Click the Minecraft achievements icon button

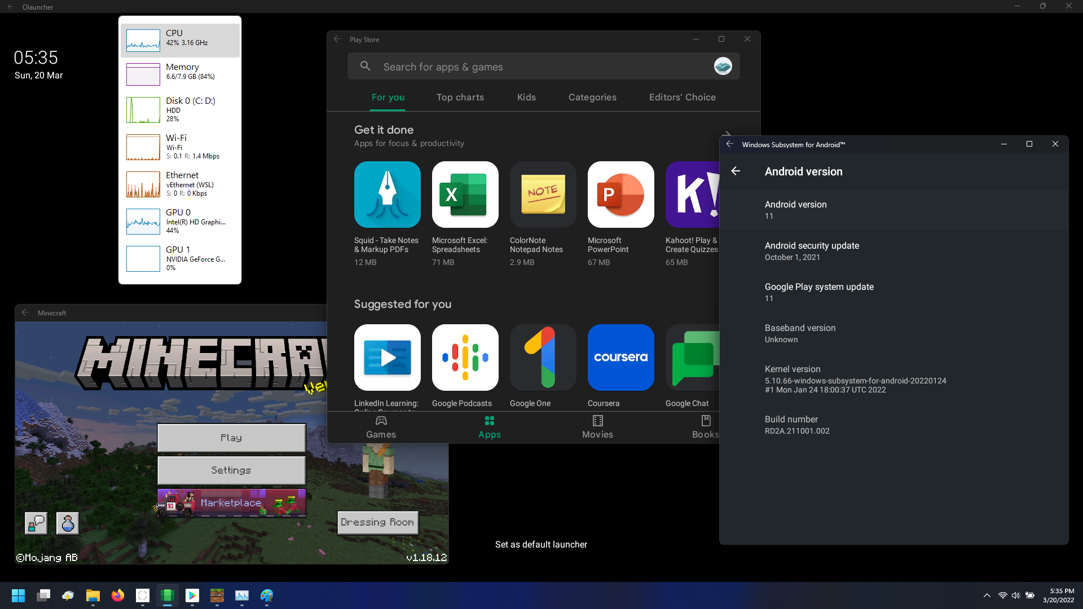tap(36, 523)
